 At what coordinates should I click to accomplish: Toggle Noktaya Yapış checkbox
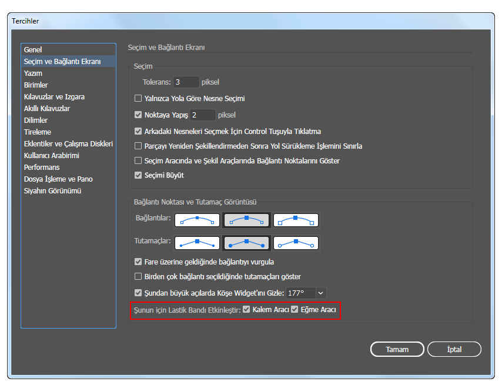(138, 115)
